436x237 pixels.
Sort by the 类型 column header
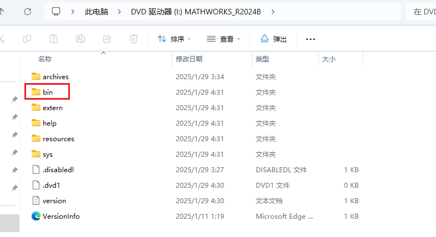262,59
